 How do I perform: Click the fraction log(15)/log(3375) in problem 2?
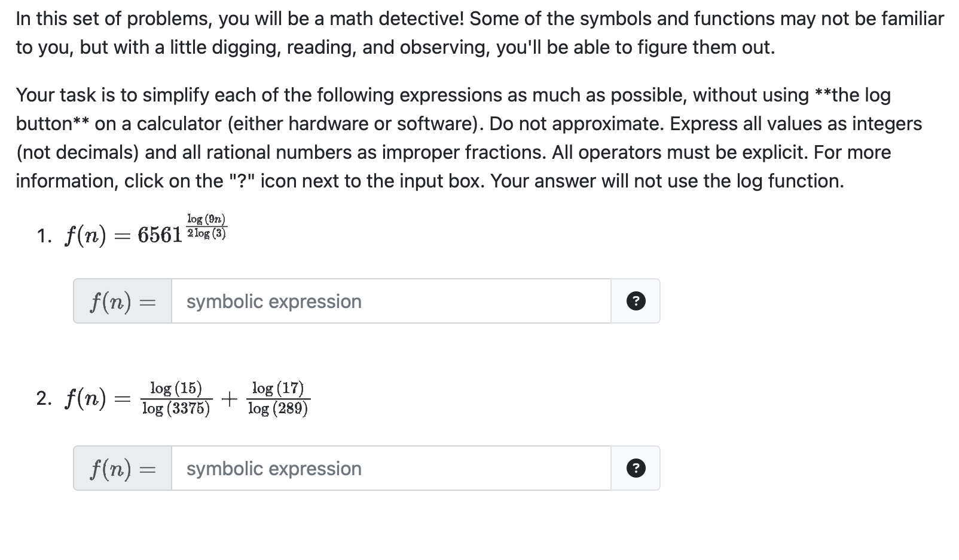point(176,397)
